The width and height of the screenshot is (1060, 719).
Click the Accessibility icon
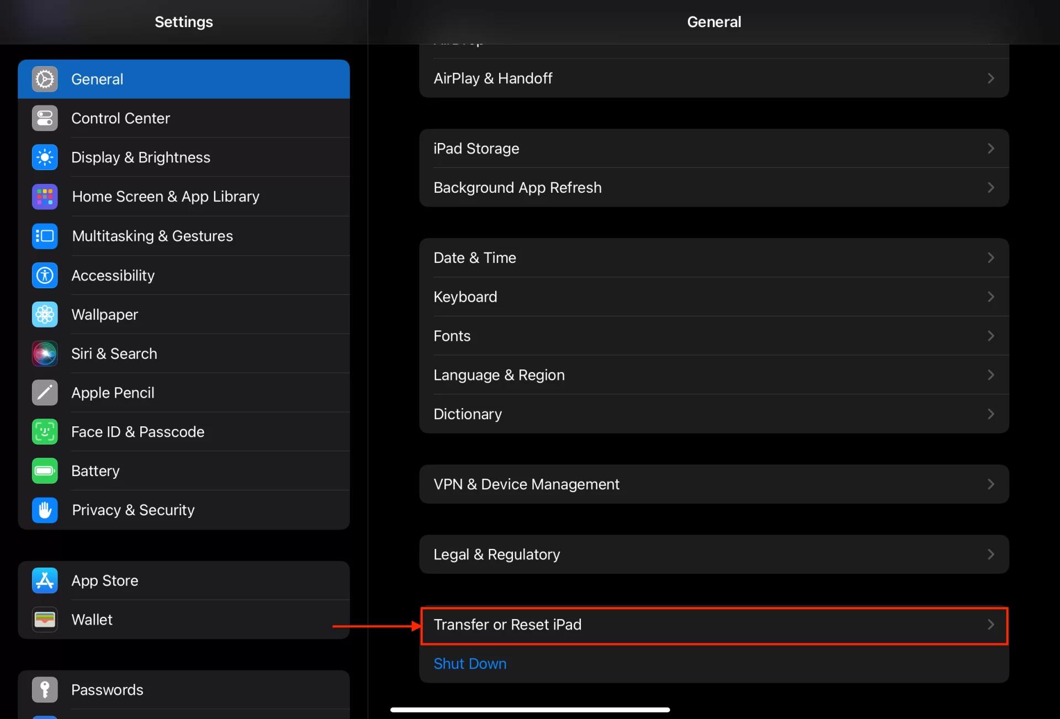[45, 275]
